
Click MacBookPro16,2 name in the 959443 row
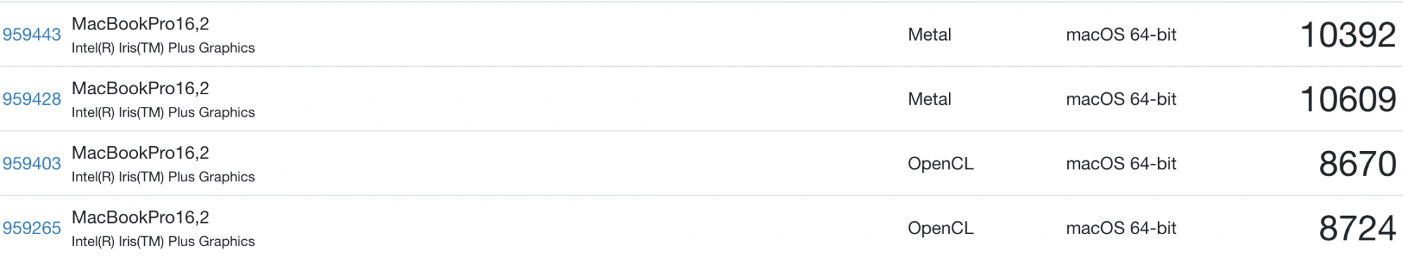(x=140, y=24)
